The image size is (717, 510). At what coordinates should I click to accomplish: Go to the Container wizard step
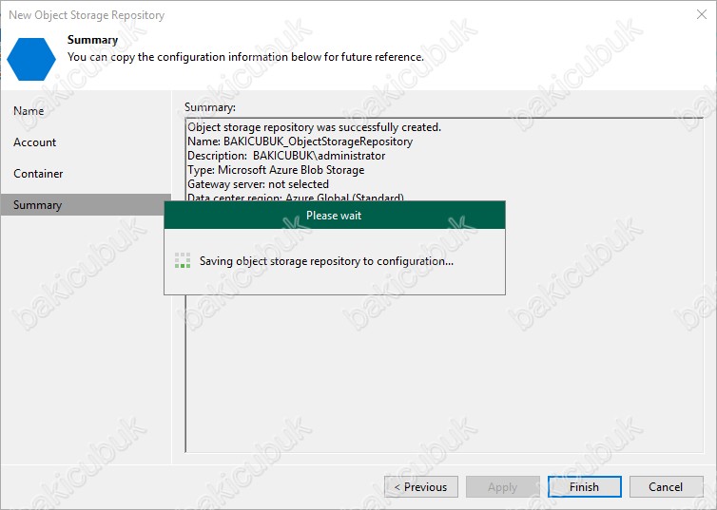tap(38, 174)
